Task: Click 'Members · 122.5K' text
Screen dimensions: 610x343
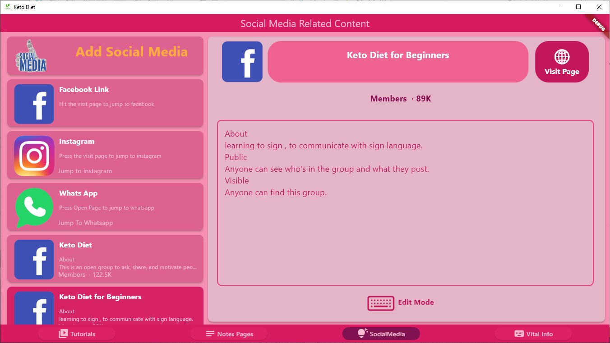Action: (x=85, y=275)
